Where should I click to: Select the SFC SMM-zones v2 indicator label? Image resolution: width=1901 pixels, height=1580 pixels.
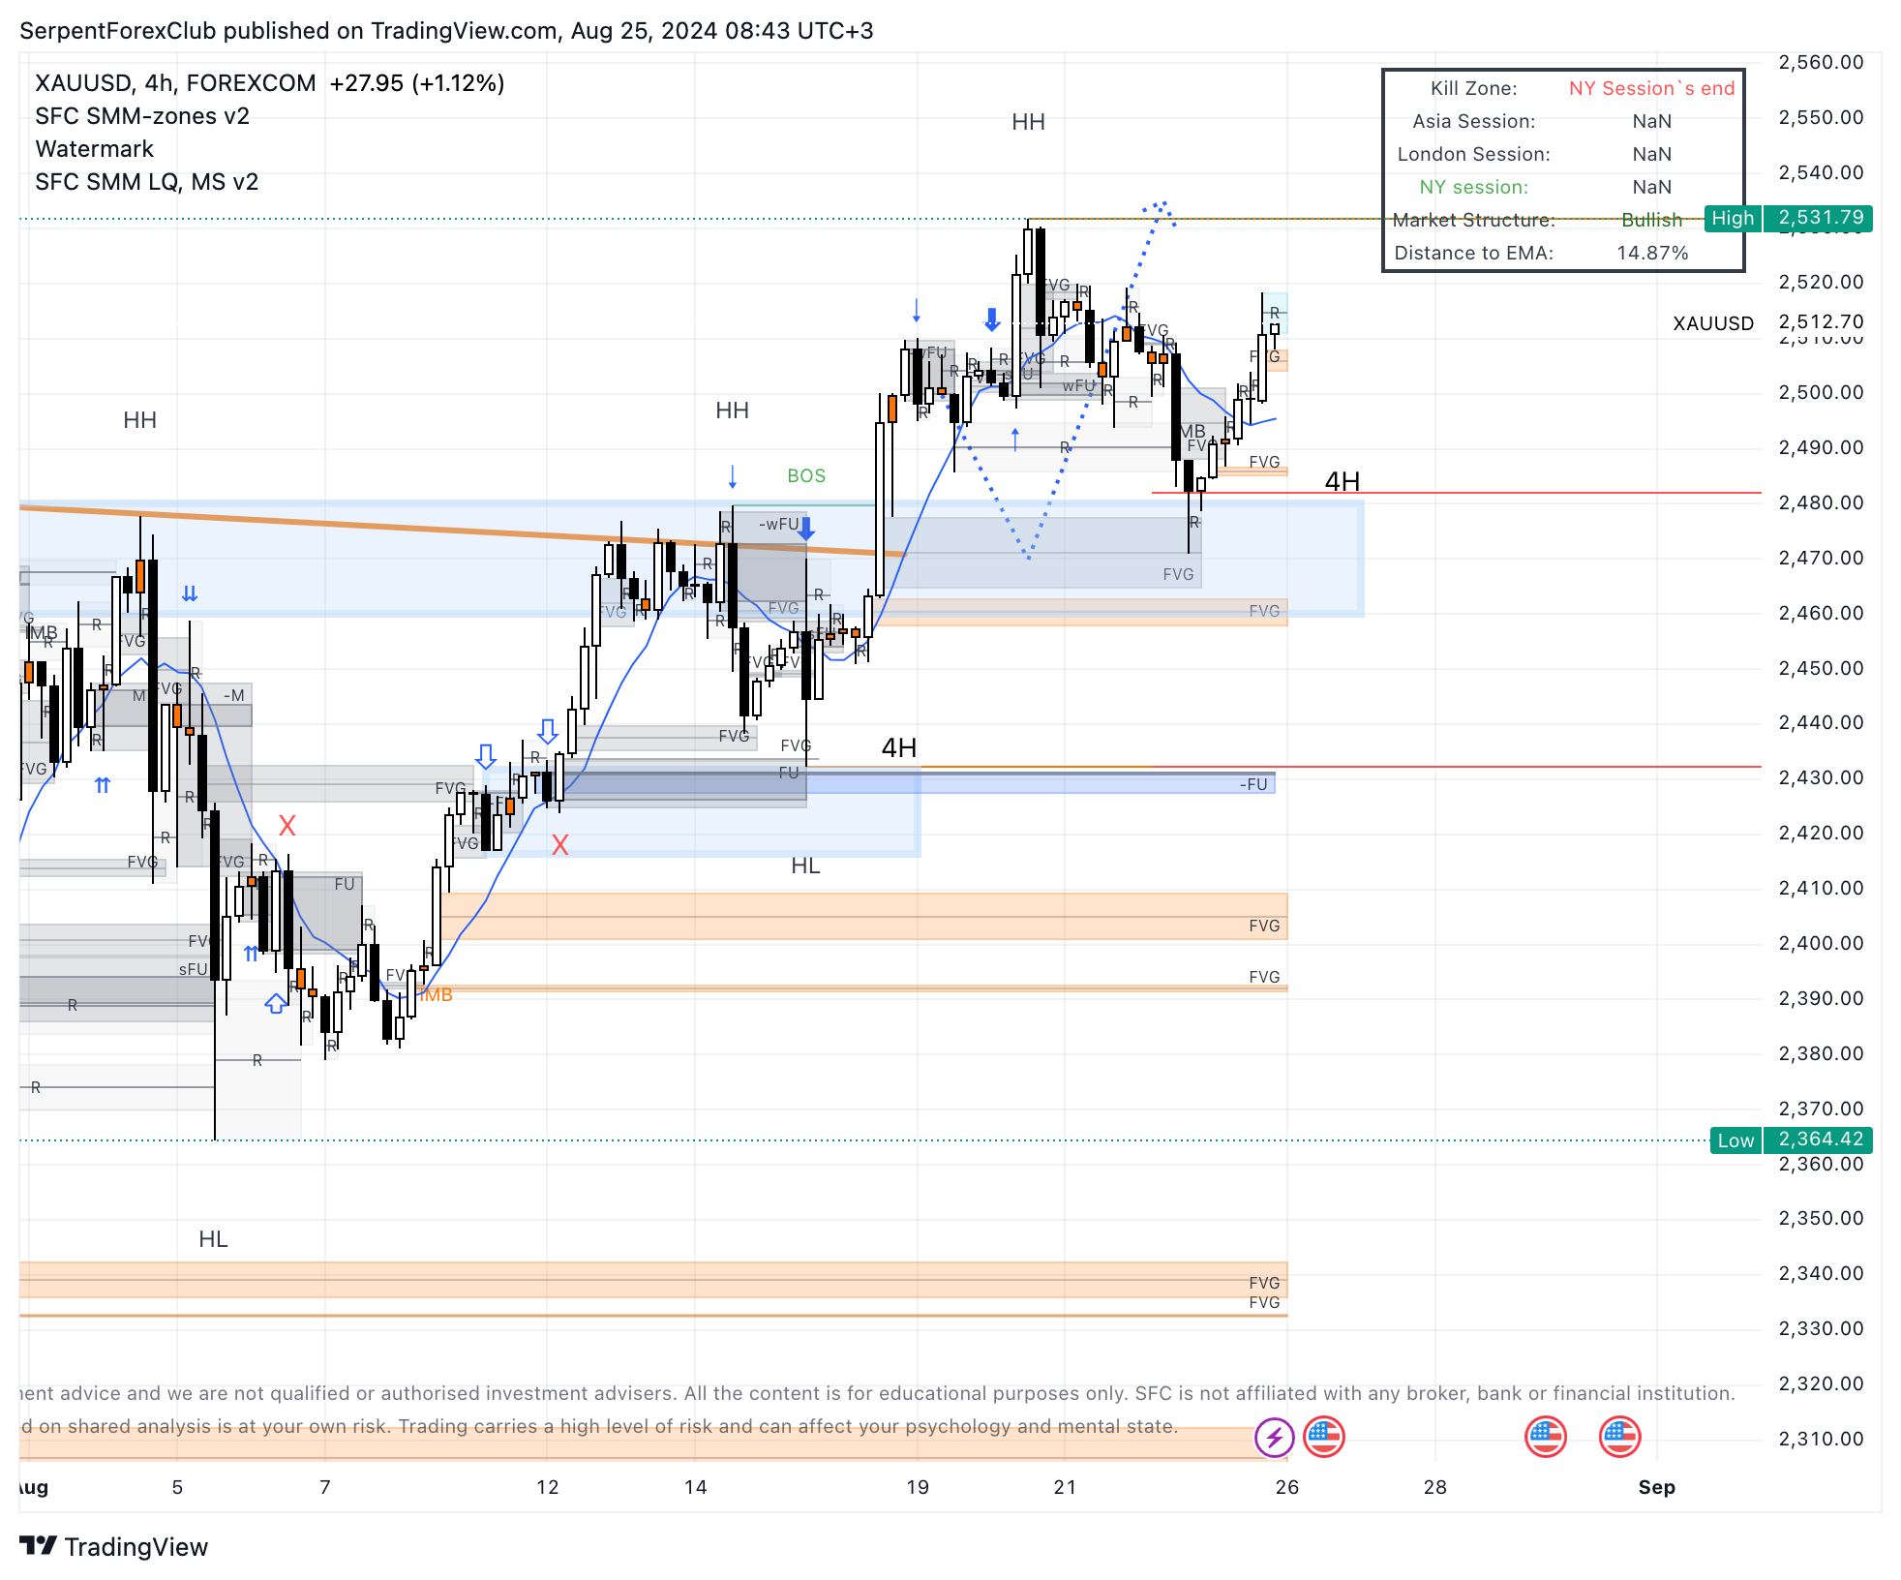tap(142, 116)
